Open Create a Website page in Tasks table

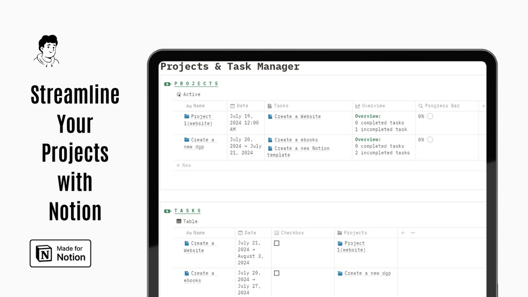pyautogui.click(x=199, y=247)
